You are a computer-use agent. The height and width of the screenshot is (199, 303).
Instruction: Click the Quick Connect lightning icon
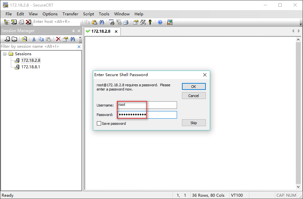point(14,22)
